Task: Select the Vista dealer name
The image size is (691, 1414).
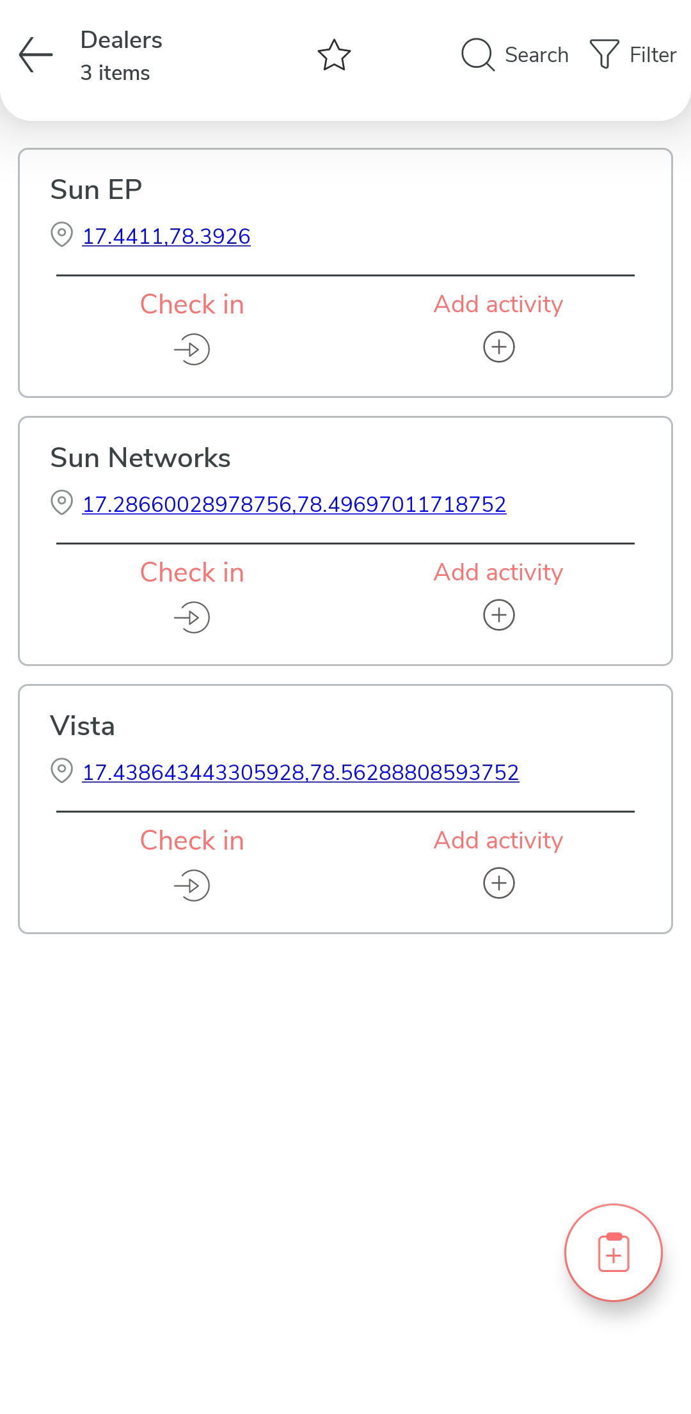Action: (83, 726)
